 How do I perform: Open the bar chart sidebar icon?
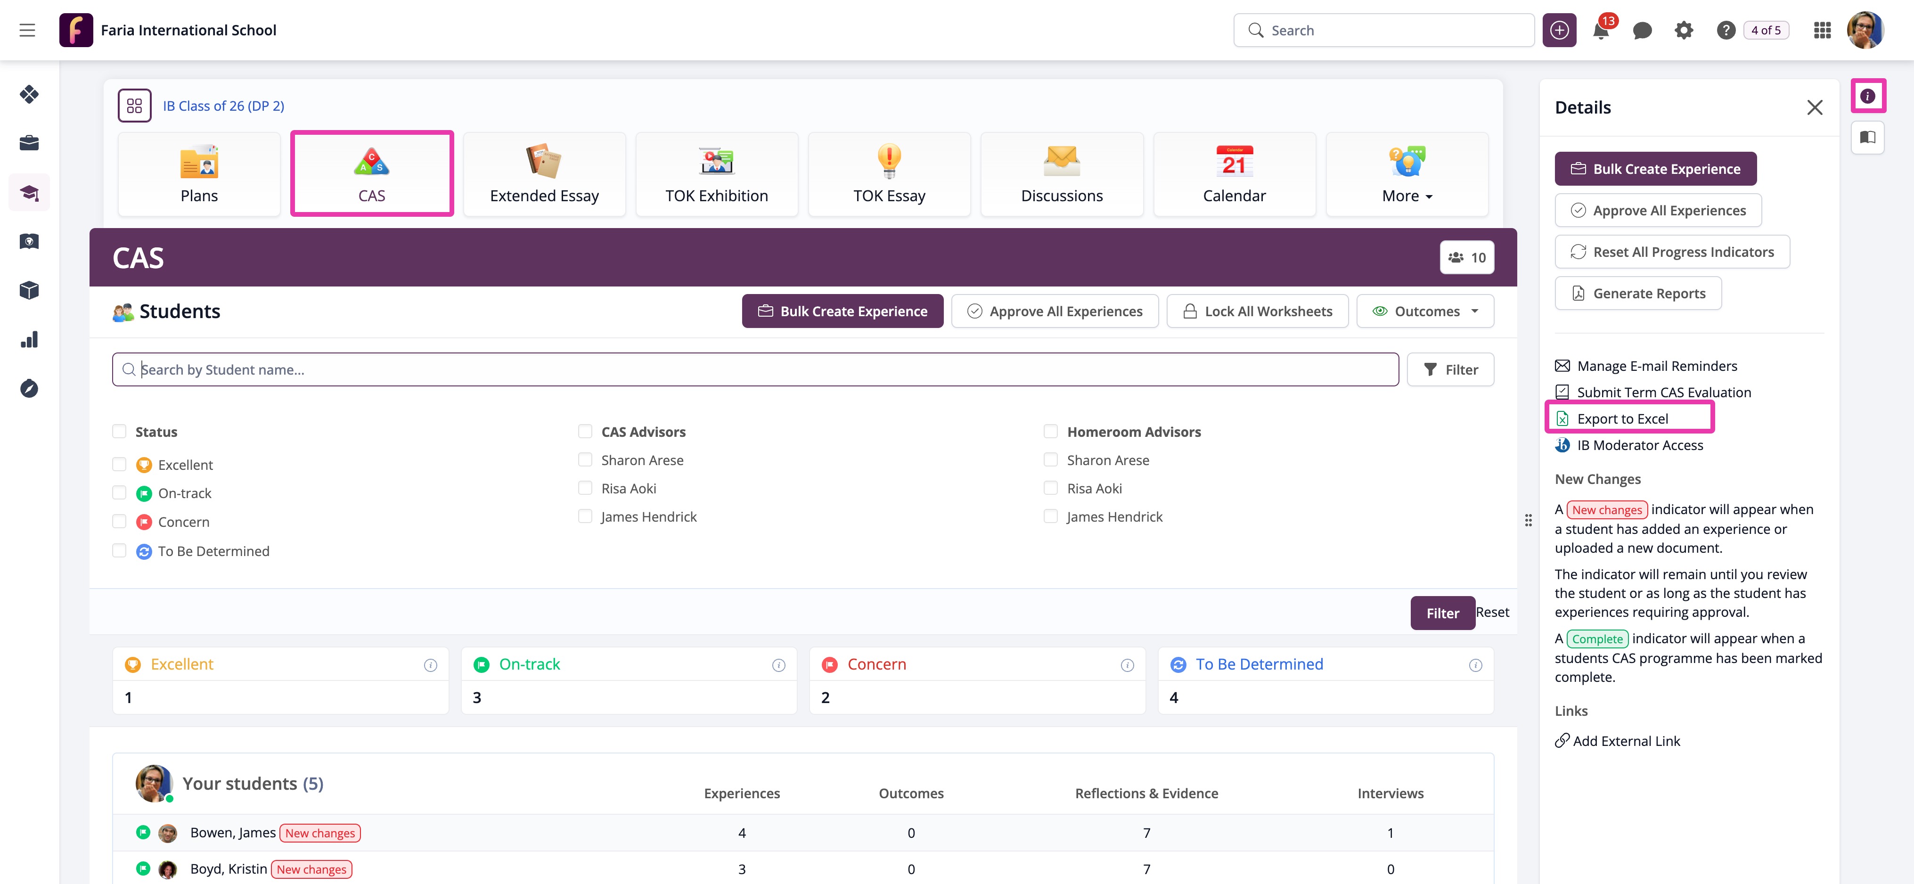tap(29, 339)
